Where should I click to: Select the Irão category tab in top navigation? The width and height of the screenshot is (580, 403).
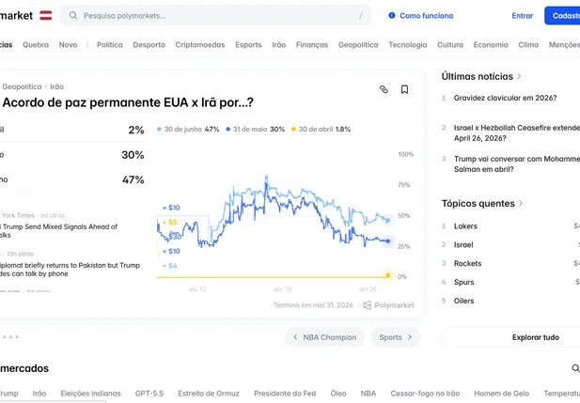pos(279,45)
